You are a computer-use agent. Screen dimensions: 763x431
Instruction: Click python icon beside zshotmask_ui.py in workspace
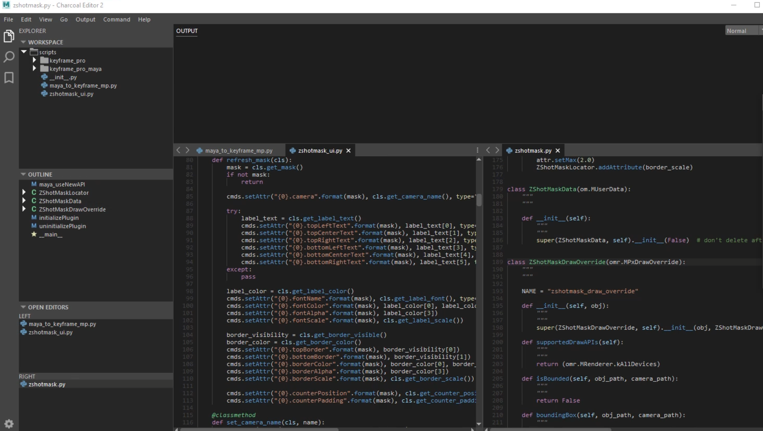45,94
